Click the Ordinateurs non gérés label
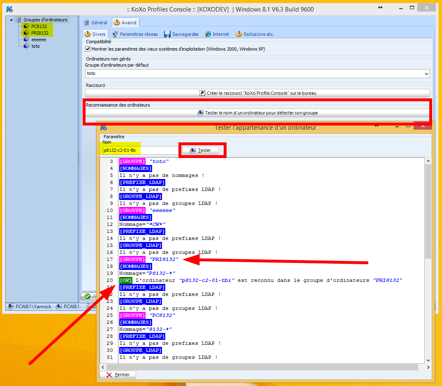 pos(108,59)
